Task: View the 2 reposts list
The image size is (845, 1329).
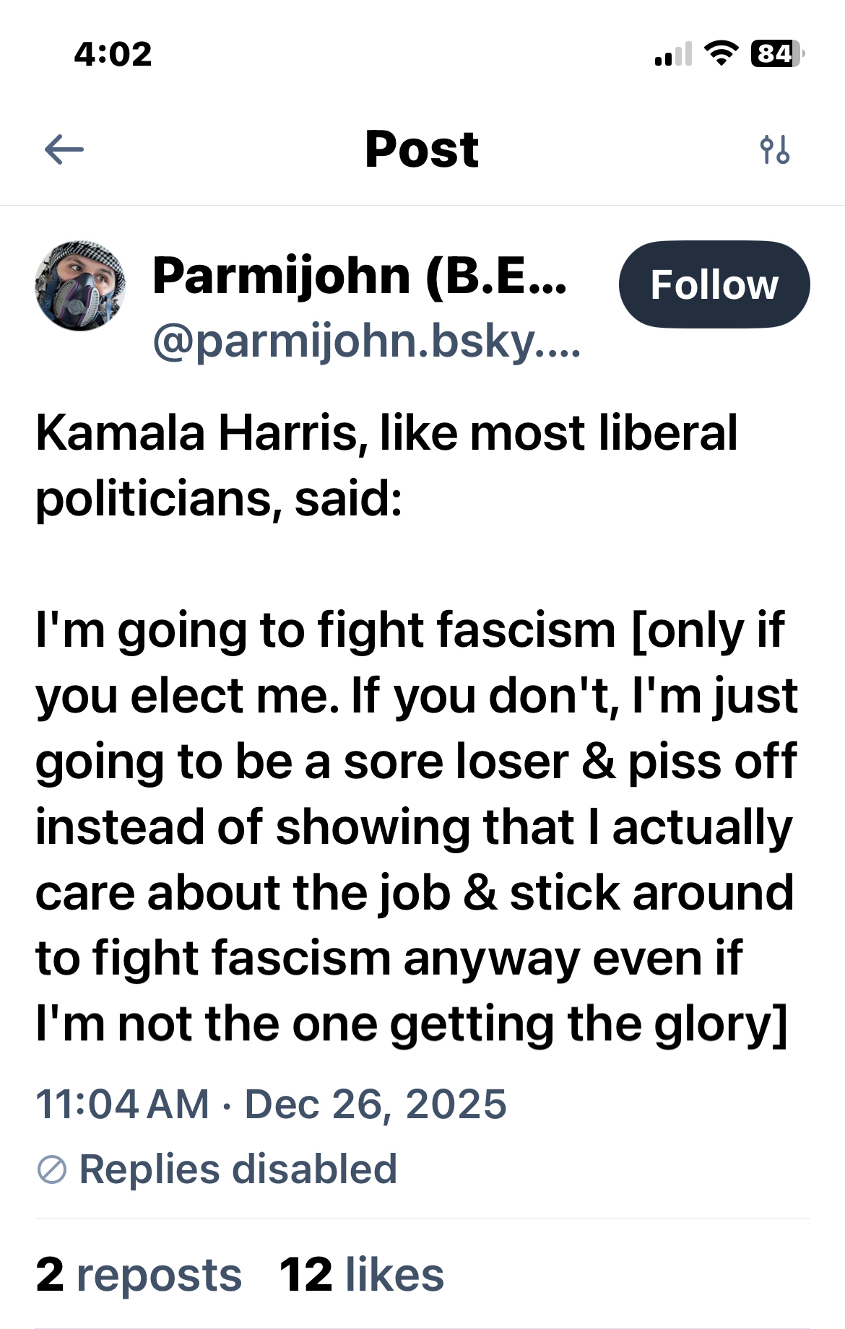Action: pos(139,1275)
